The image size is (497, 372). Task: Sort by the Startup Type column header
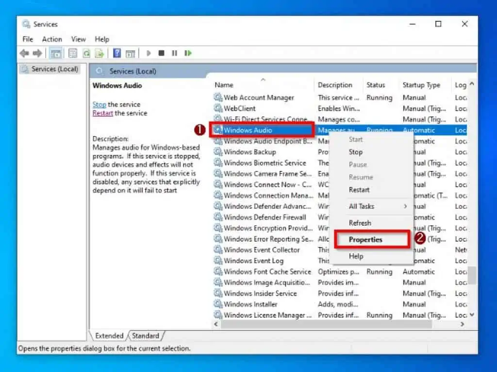tap(425, 85)
